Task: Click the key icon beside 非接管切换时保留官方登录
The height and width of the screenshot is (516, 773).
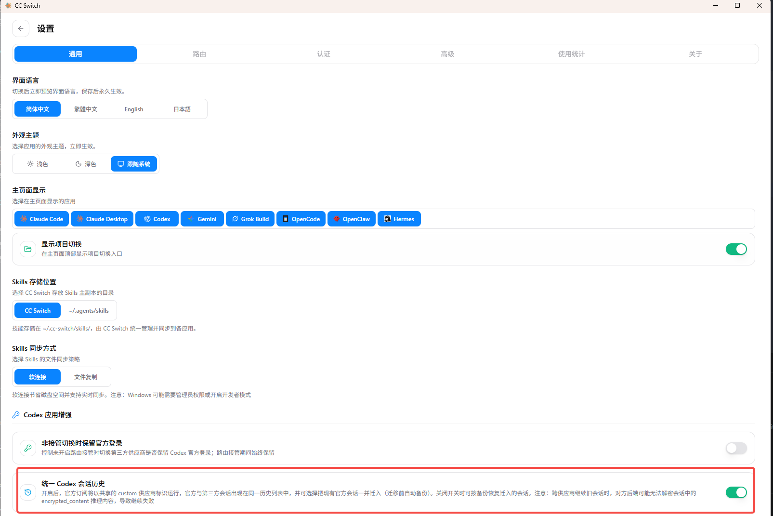Action: tap(28, 448)
